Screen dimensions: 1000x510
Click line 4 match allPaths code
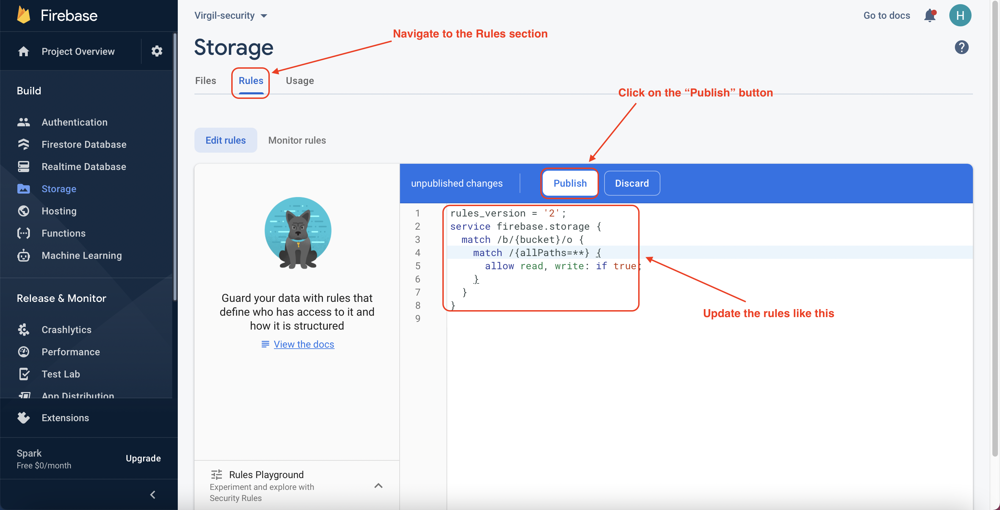[537, 253]
